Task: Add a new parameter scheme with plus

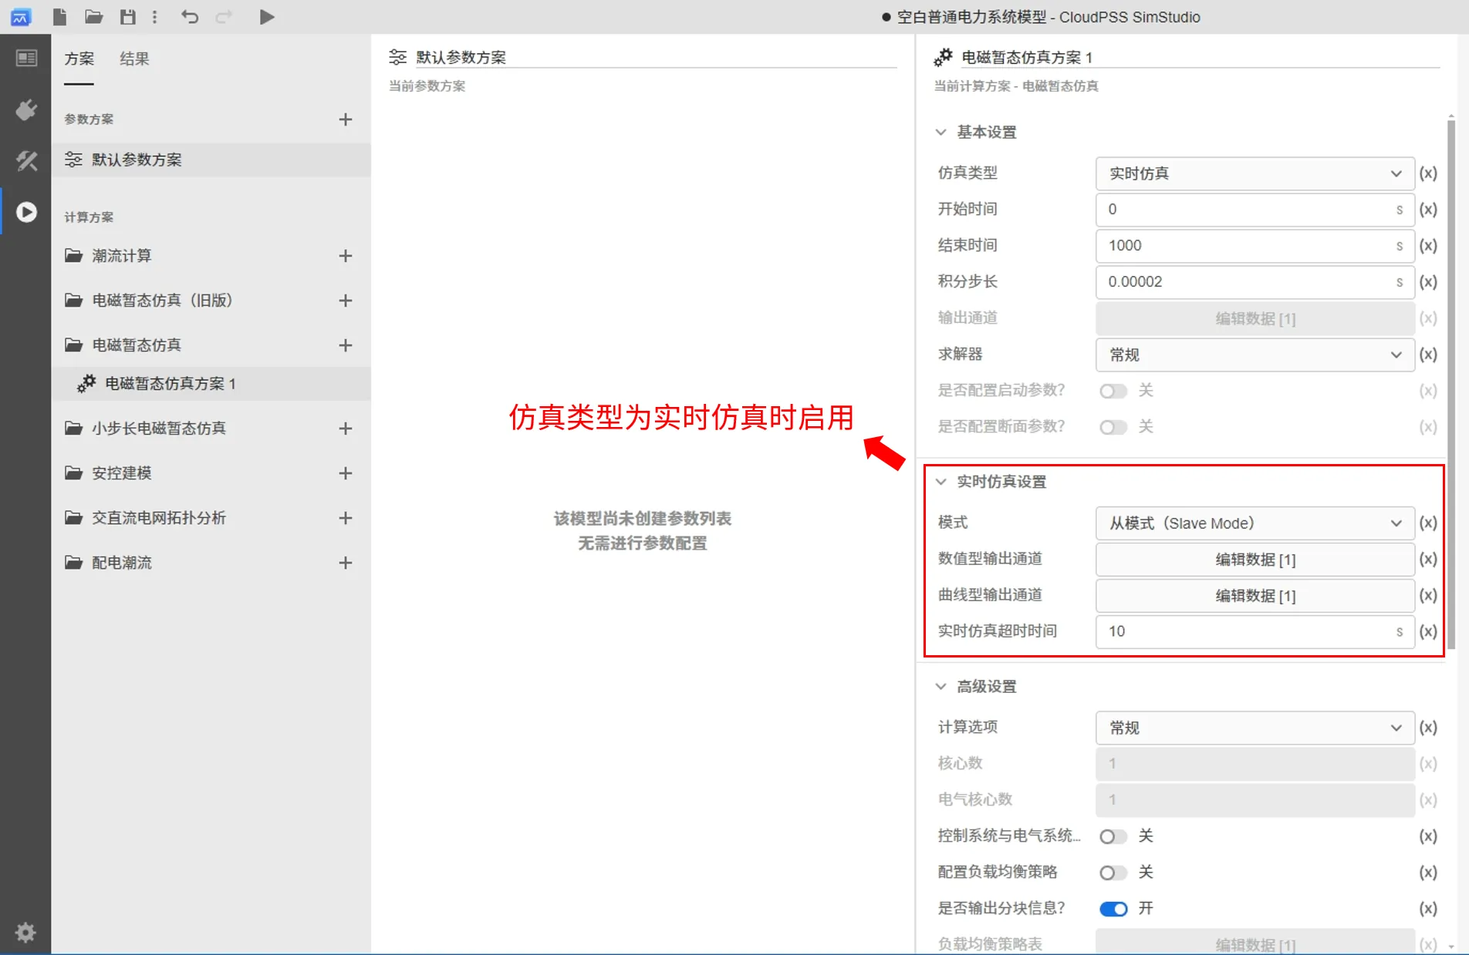Action: [x=346, y=119]
